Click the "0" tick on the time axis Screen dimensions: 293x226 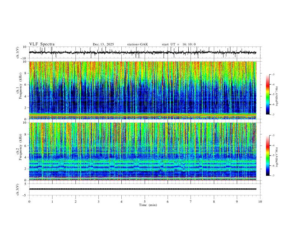click(29, 202)
